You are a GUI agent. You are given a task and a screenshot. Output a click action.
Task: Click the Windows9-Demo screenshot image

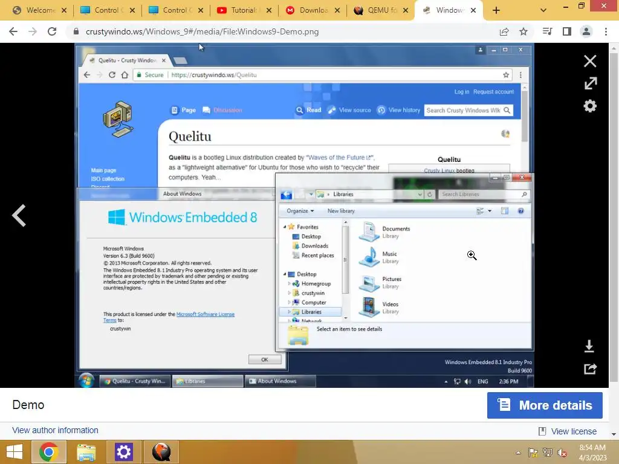[x=305, y=216]
